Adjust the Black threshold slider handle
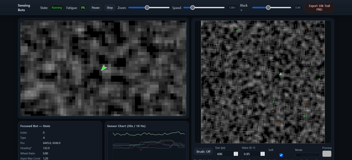The width and height of the screenshot is (352, 160). pyautogui.click(x=268, y=8)
